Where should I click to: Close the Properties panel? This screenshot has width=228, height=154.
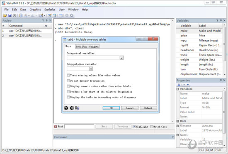[224, 80]
